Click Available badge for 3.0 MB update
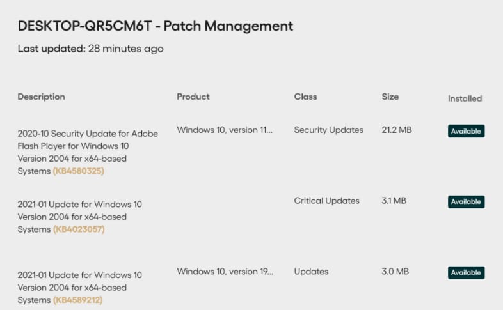The height and width of the screenshot is (310, 503). pyautogui.click(x=466, y=272)
